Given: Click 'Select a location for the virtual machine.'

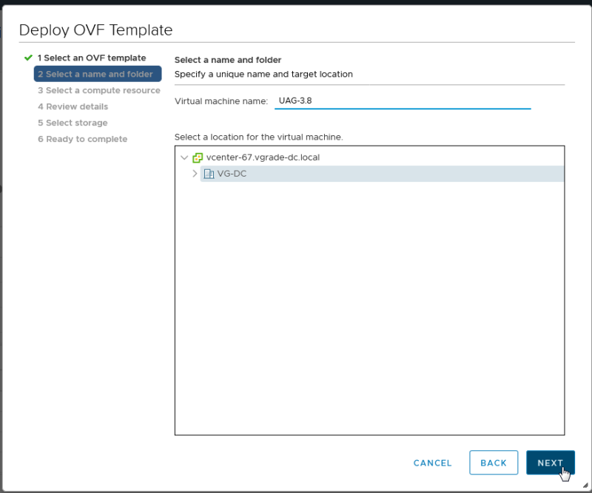Looking at the screenshot, I should [x=258, y=137].
